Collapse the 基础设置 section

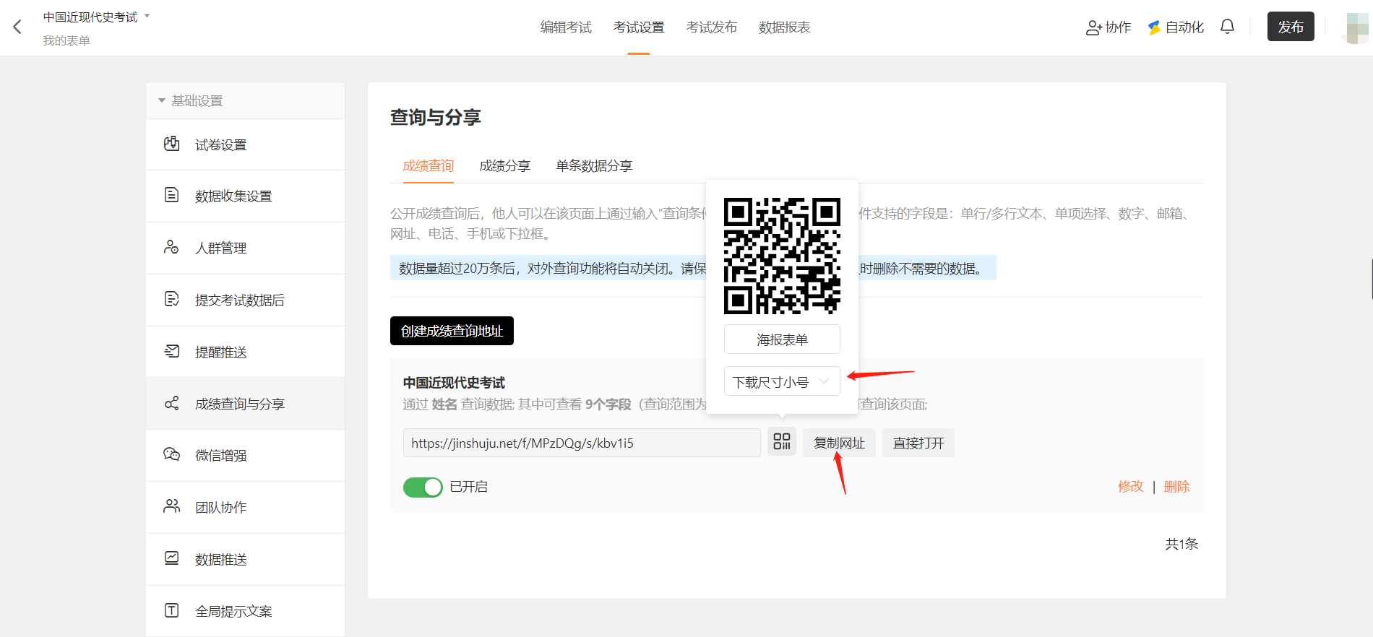click(162, 100)
